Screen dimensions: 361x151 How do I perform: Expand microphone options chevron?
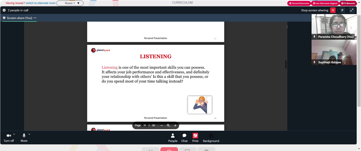(29, 134)
